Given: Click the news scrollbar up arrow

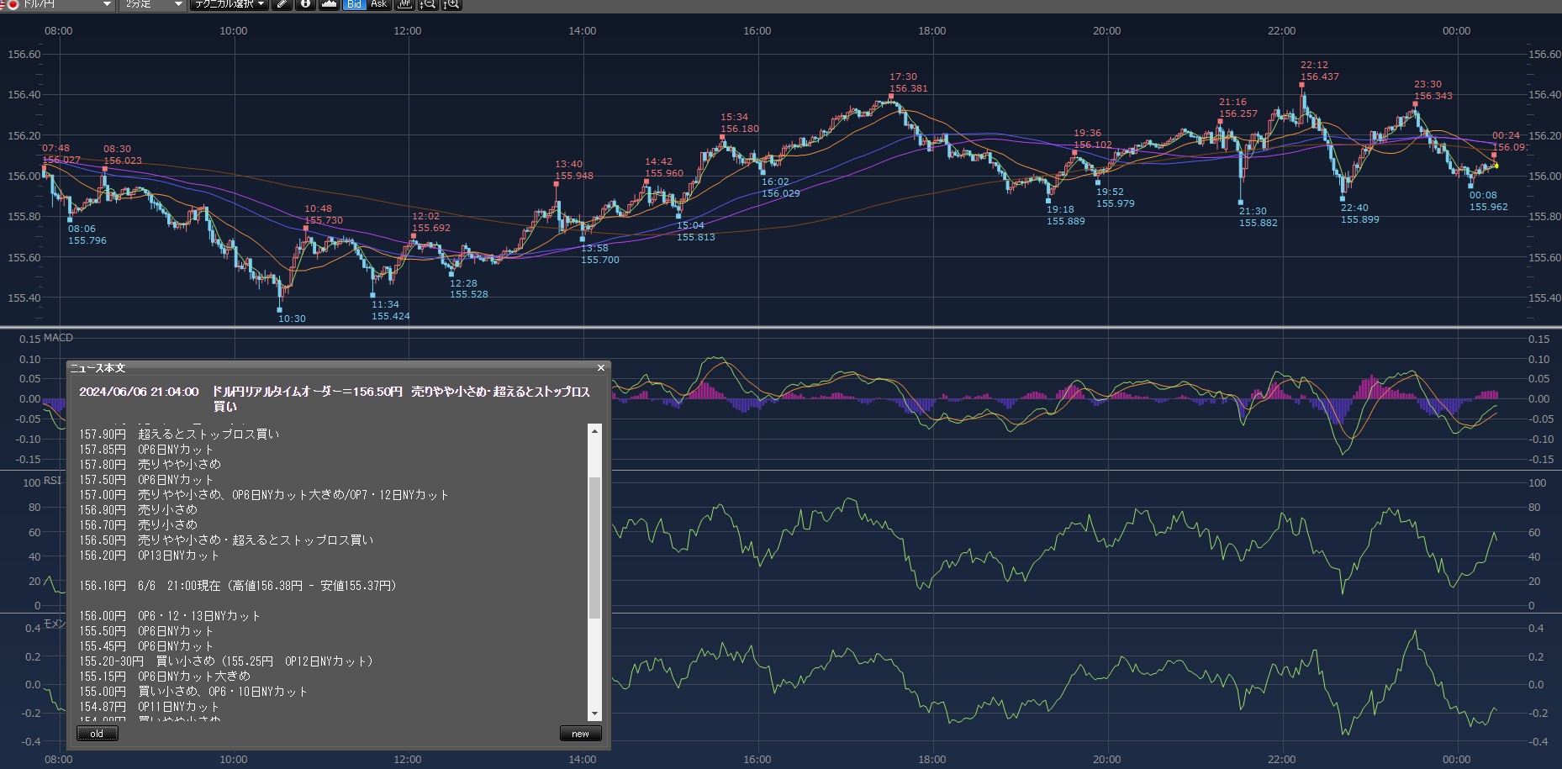Looking at the screenshot, I should click(595, 431).
